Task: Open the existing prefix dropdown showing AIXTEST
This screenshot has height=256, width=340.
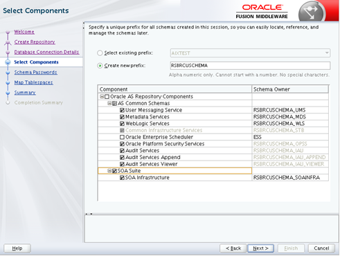Action: [250, 53]
